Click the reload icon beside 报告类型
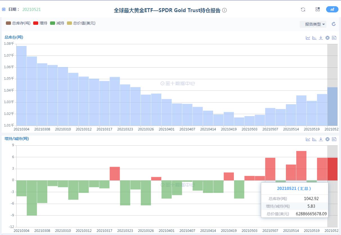The height and width of the screenshot is (235, 341). 334,24
